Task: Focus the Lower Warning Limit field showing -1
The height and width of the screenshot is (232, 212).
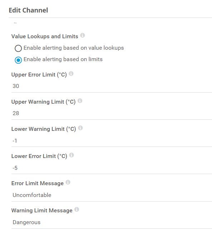Action: pyautogui.click(x=112, y=140)
